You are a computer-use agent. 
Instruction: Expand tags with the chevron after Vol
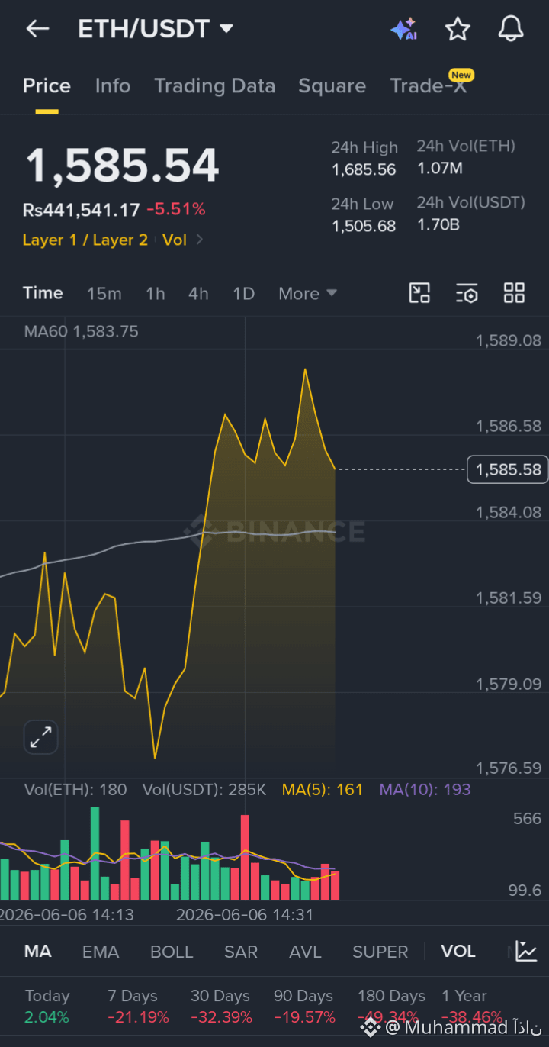coord(200,240)
